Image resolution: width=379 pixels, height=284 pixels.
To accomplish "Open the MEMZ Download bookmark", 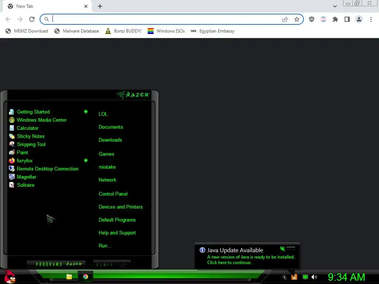I will point(27,31).
